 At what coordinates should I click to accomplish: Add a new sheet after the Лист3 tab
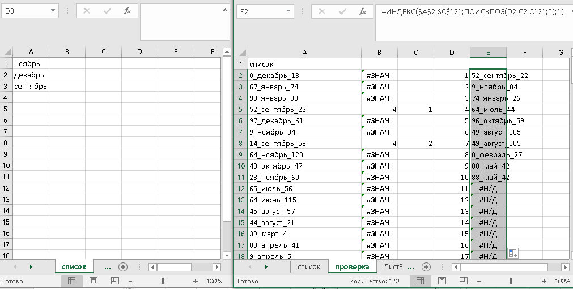point(426,267)
